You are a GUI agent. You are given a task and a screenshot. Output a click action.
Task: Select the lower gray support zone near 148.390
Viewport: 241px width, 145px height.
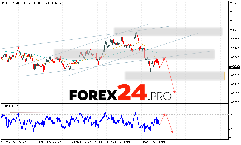[x=175, y=76]
